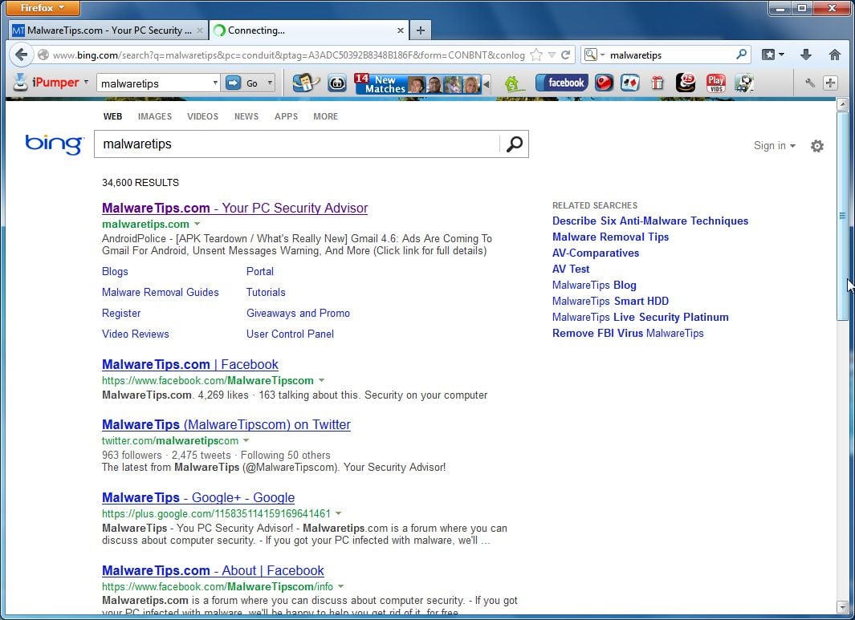The image size is (855, 620).
Task: Expand the facebook.com/MalwareTipscom URL arrow
Action: (x=322, y=380)
